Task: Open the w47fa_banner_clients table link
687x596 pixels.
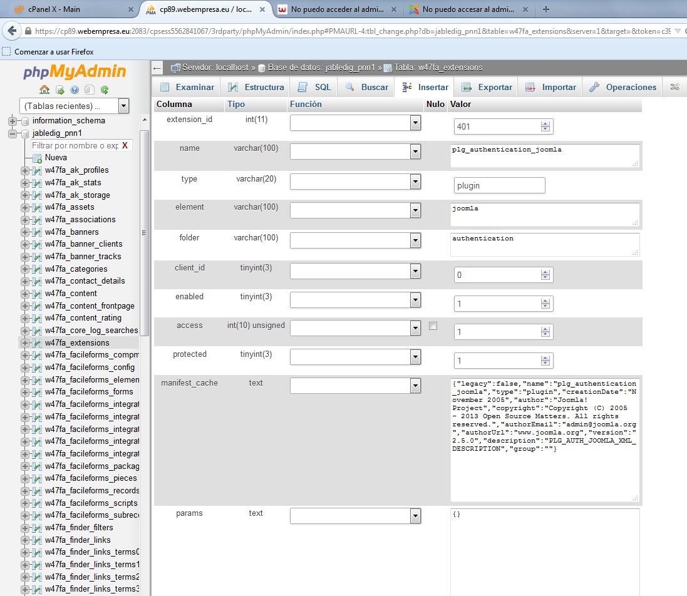Action: (84, 244)
